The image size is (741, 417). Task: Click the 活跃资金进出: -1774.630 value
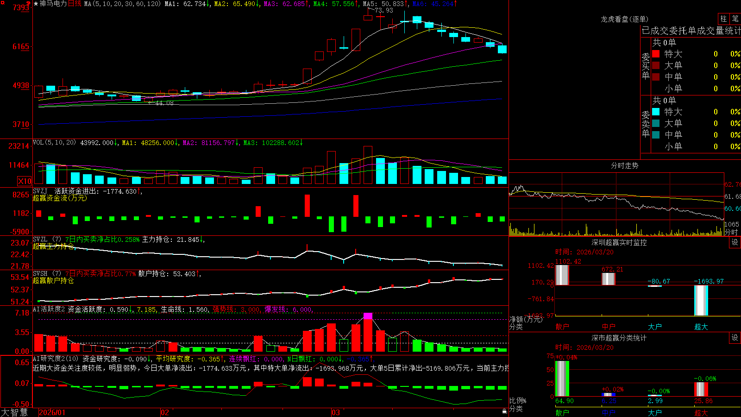tap(95, 191)
